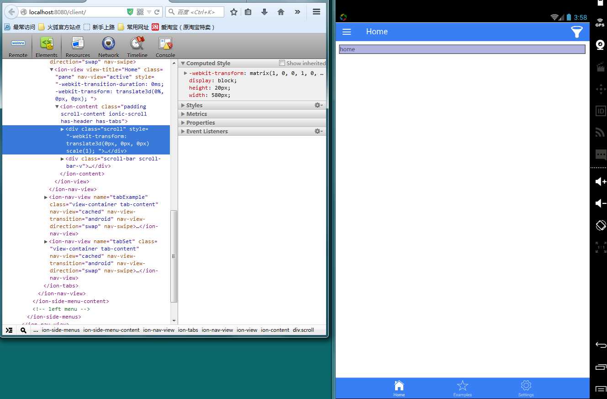Screen dimensions: 607x399
Task: Tap the filter funnel icon in app header
Action: (577, 32)
